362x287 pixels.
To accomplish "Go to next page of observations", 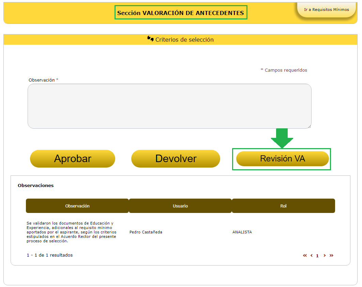I will [x=325, y=256].
